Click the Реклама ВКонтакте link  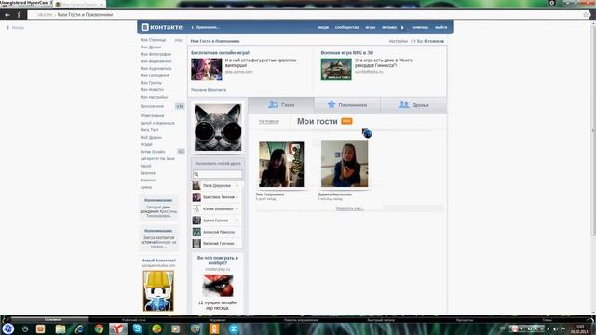(x=209, y=90)
